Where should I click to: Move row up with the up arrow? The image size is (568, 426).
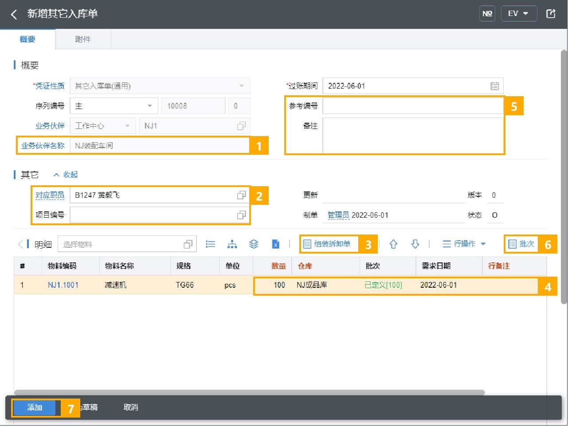coord(393,244)
